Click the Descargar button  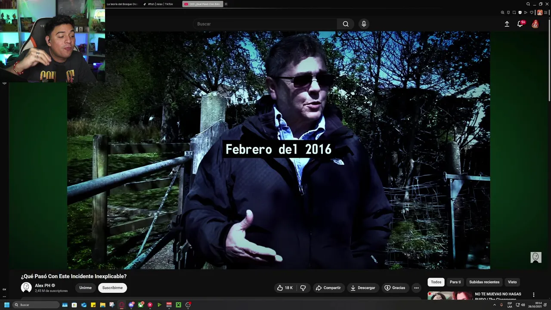[x=363, y=288]
